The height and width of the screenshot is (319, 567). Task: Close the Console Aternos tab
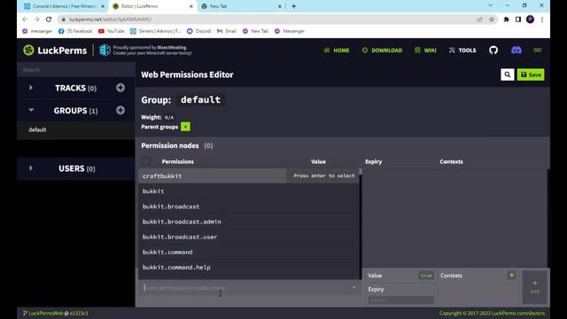tap(103, 6)
